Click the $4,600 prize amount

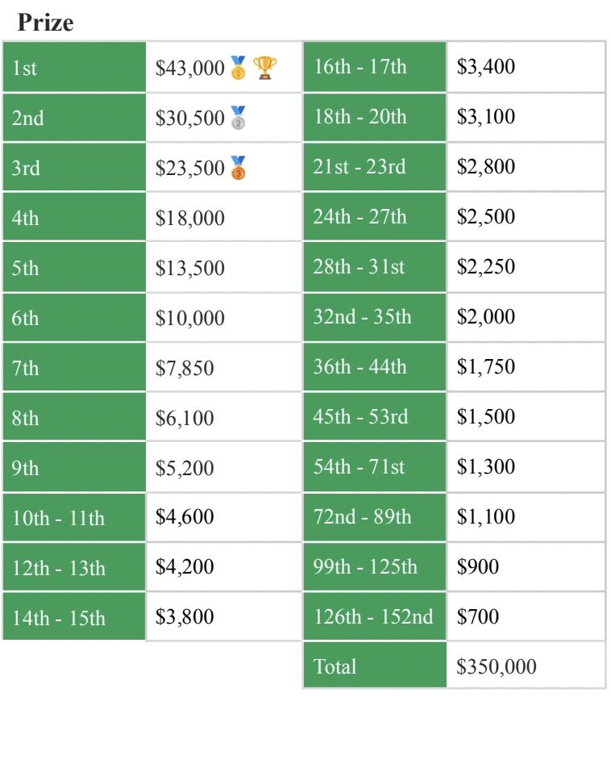coord(185,517)
